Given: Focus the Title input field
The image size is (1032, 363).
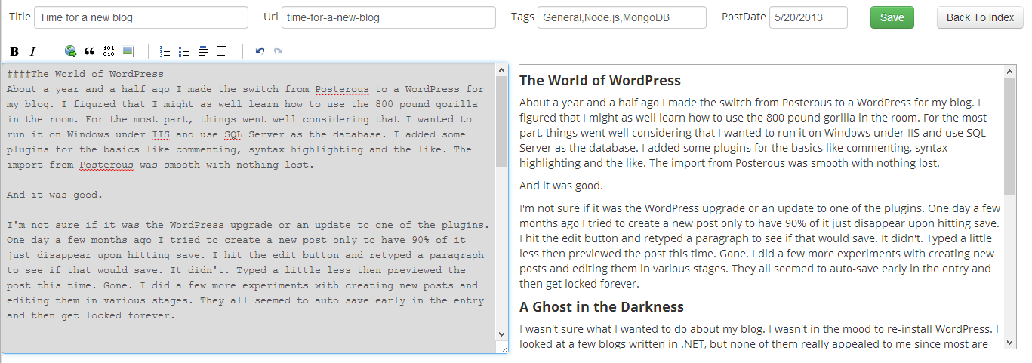Looking at the screenshot, I should tap(141, 17).
